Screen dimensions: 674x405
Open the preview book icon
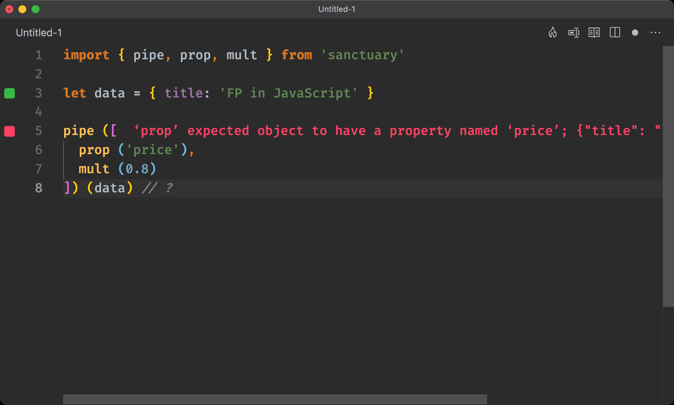point(594,33)
